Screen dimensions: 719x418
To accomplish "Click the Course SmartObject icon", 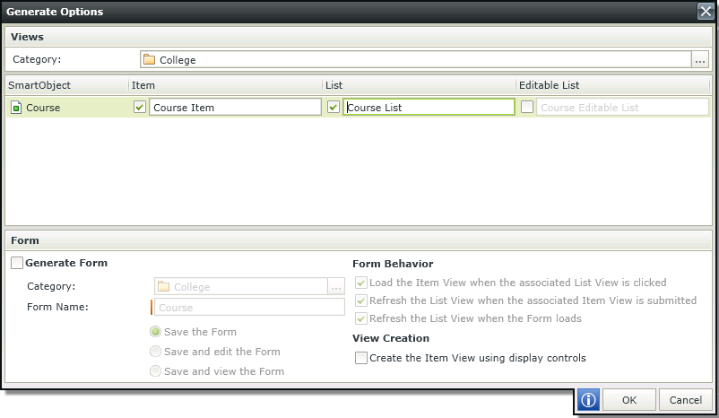I will (x=16, y=108).
